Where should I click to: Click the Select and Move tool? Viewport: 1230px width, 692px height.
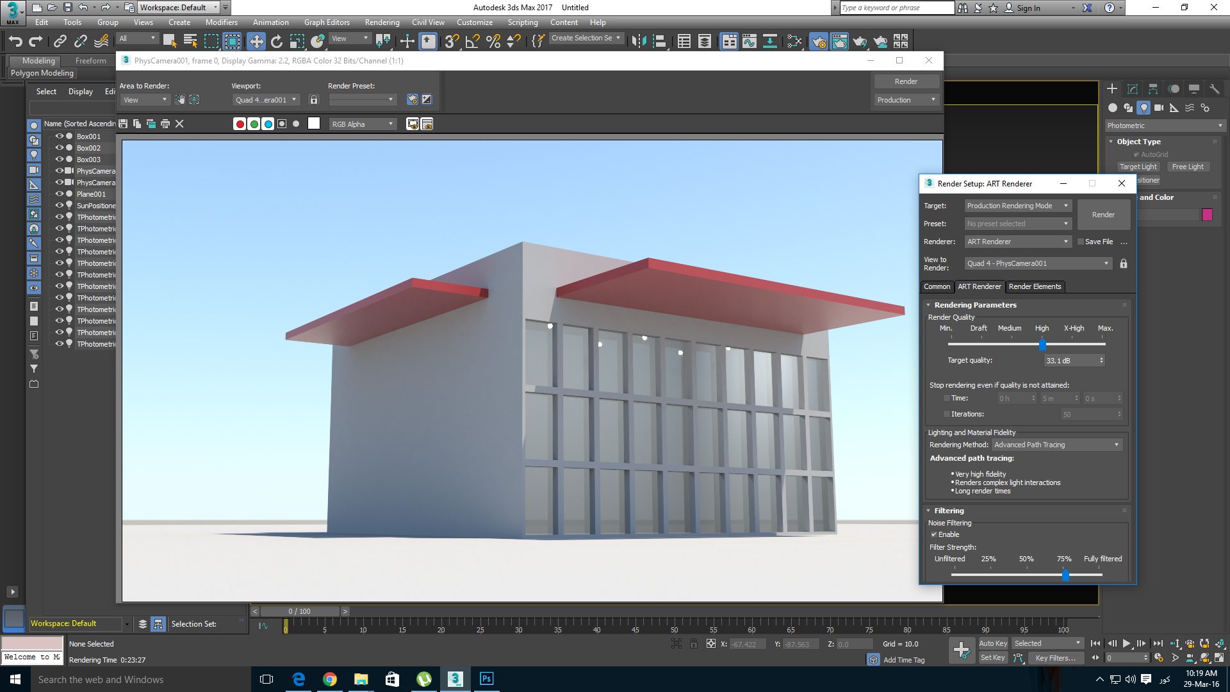[x=256, y=42]
